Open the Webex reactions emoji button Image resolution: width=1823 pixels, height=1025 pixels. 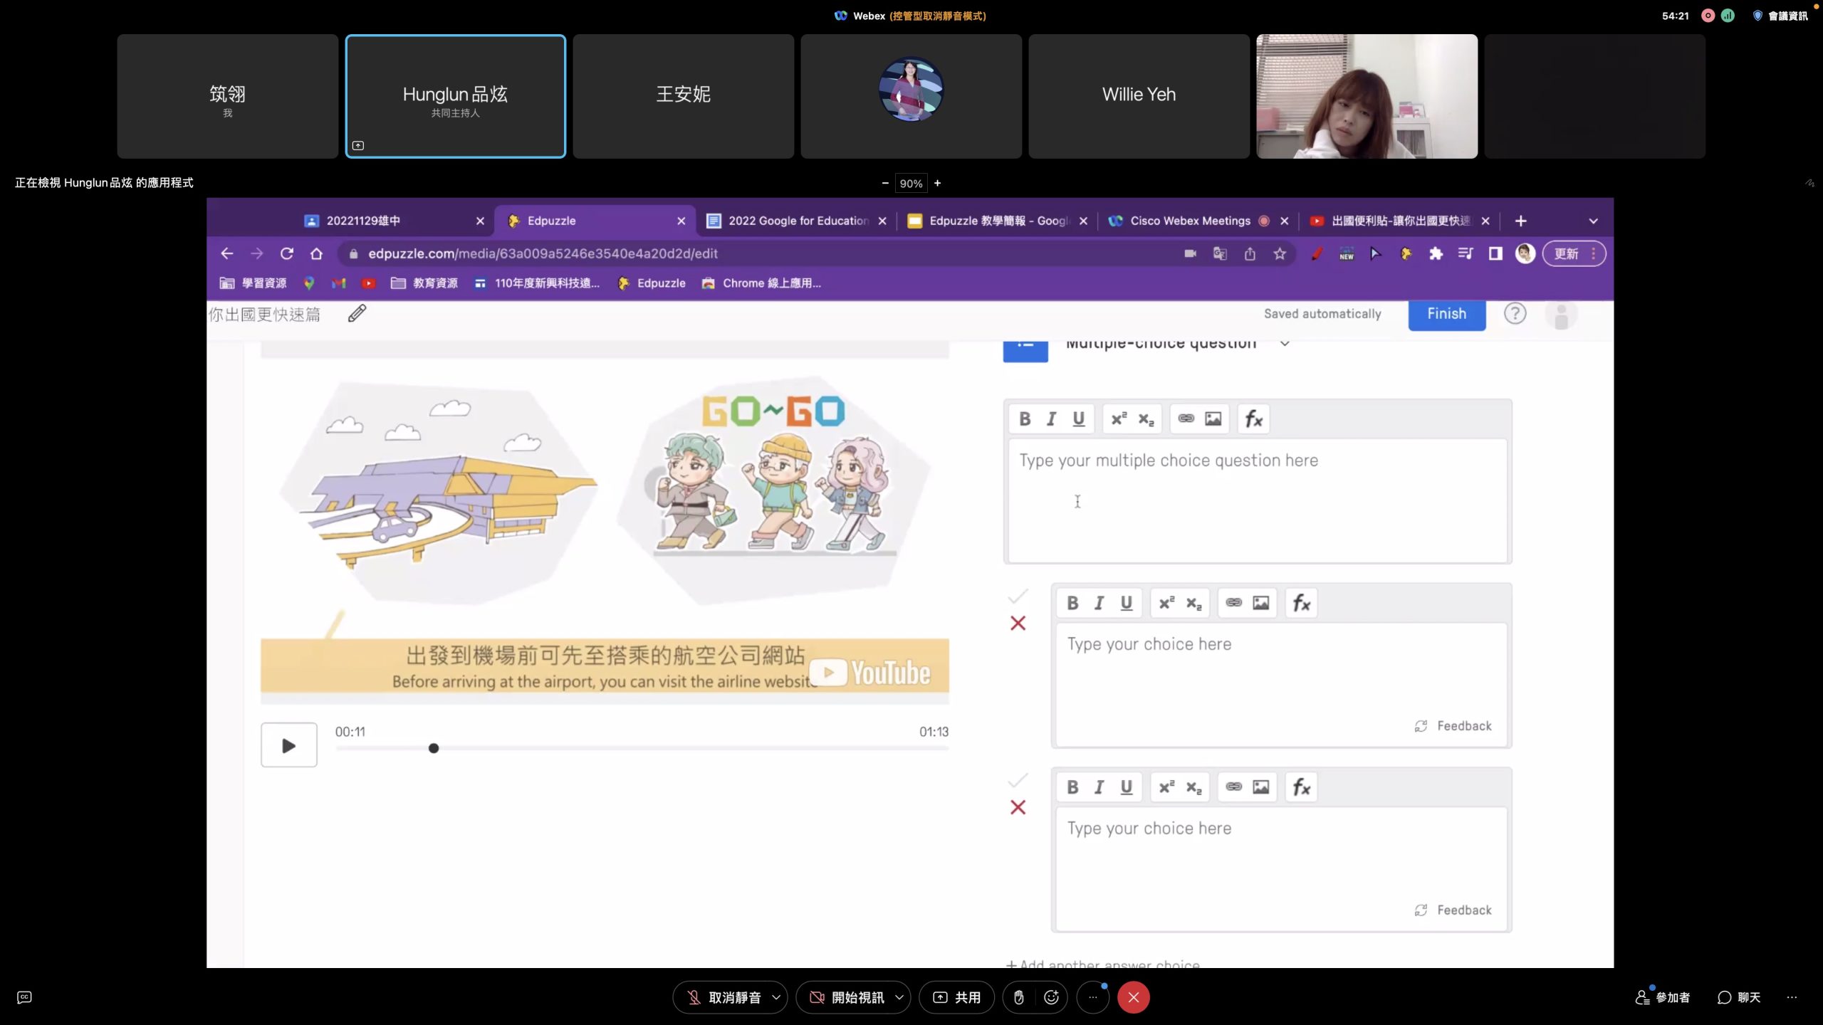1051,997
